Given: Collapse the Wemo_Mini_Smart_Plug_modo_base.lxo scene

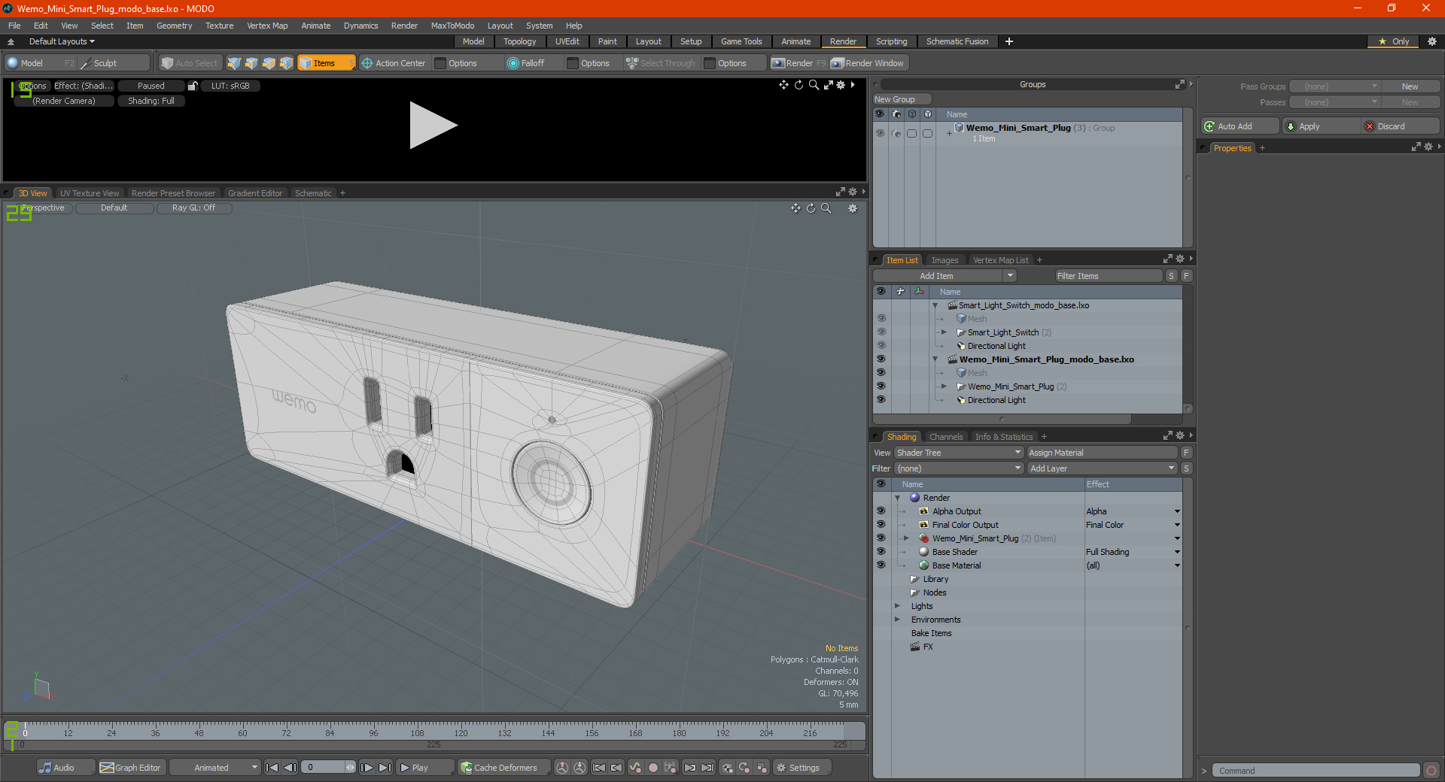Looking at the screenshot, I should coord(935,359).
